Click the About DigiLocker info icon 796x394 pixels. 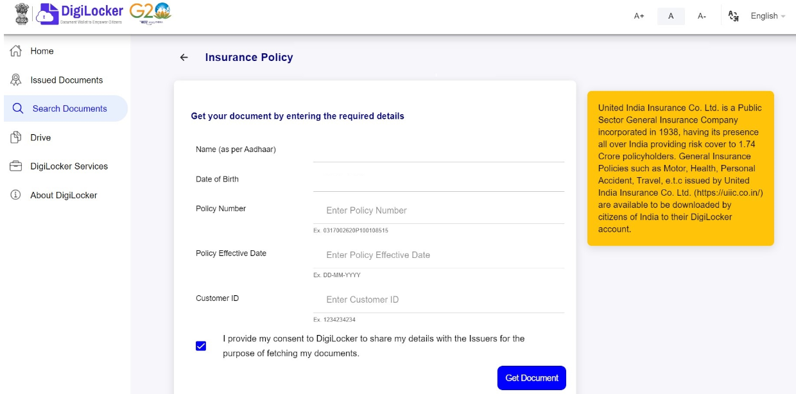click(x=17, y=195)
